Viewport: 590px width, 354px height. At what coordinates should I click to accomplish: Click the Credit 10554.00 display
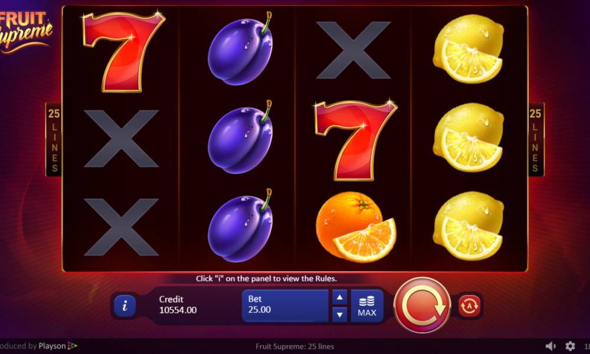pyautogui.click(x=178, y=304)
